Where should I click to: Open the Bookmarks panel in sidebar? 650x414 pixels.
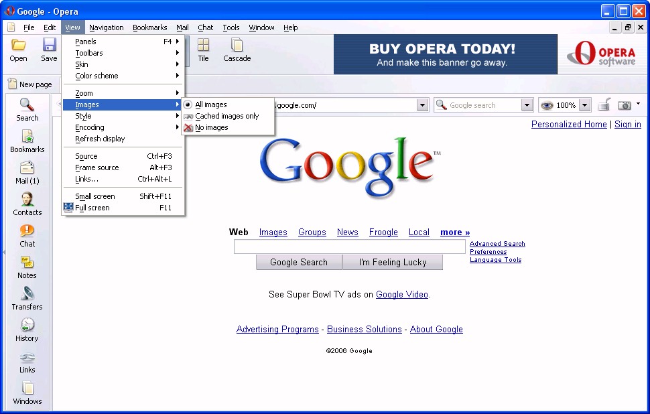pos(27,140)
